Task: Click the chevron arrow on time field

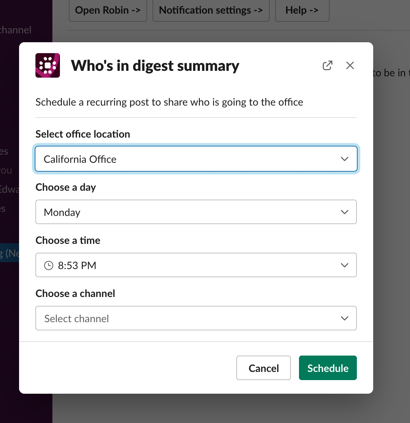Action: click(x=345, y=265)
